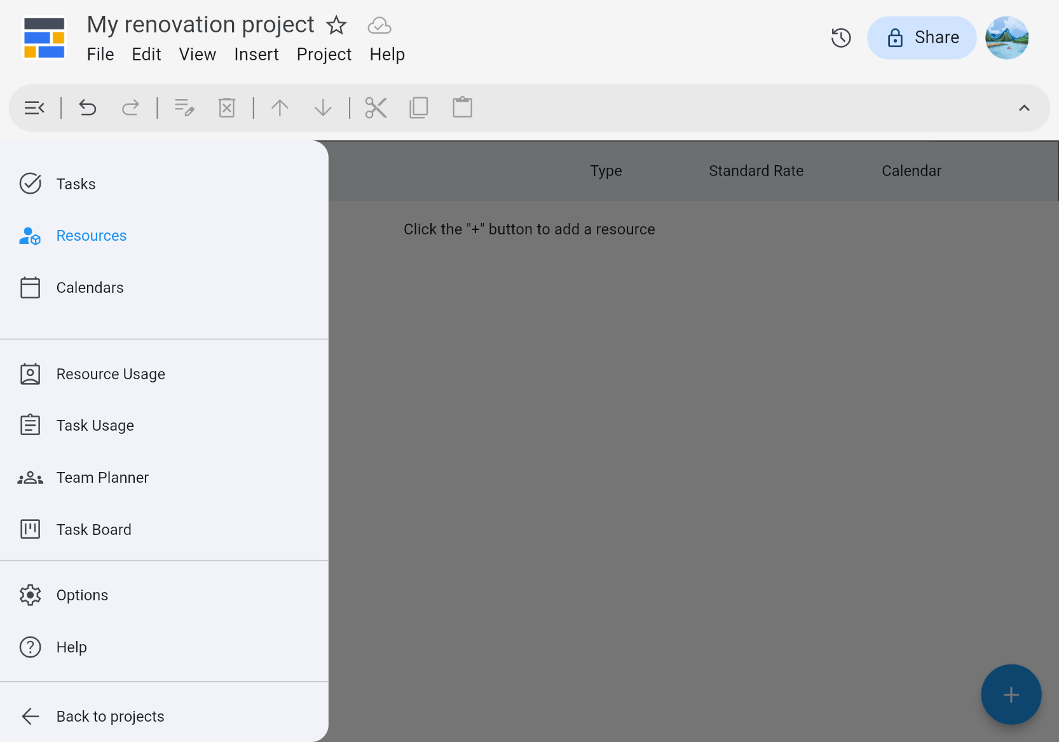This screenshot has width=1059, height=742.
Task: Click the copy icon in toolbar
Action: pyautogui.click(x=419, y=108)
